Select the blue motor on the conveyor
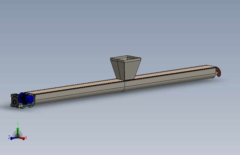This screenshot has width=240, height=155. pyautogui.click(x=26, y=98)
